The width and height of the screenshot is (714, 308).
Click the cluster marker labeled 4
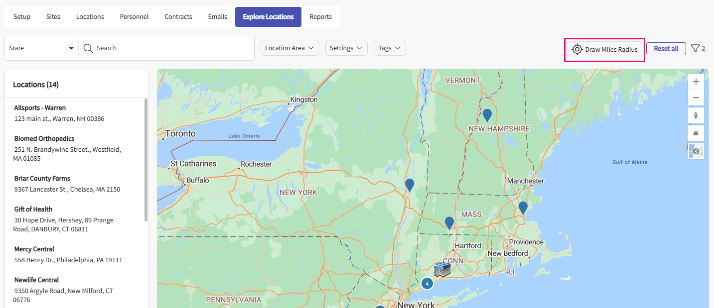[427, 283]
